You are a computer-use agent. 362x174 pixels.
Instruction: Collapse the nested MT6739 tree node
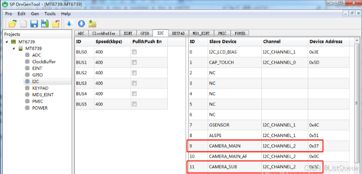14,49
